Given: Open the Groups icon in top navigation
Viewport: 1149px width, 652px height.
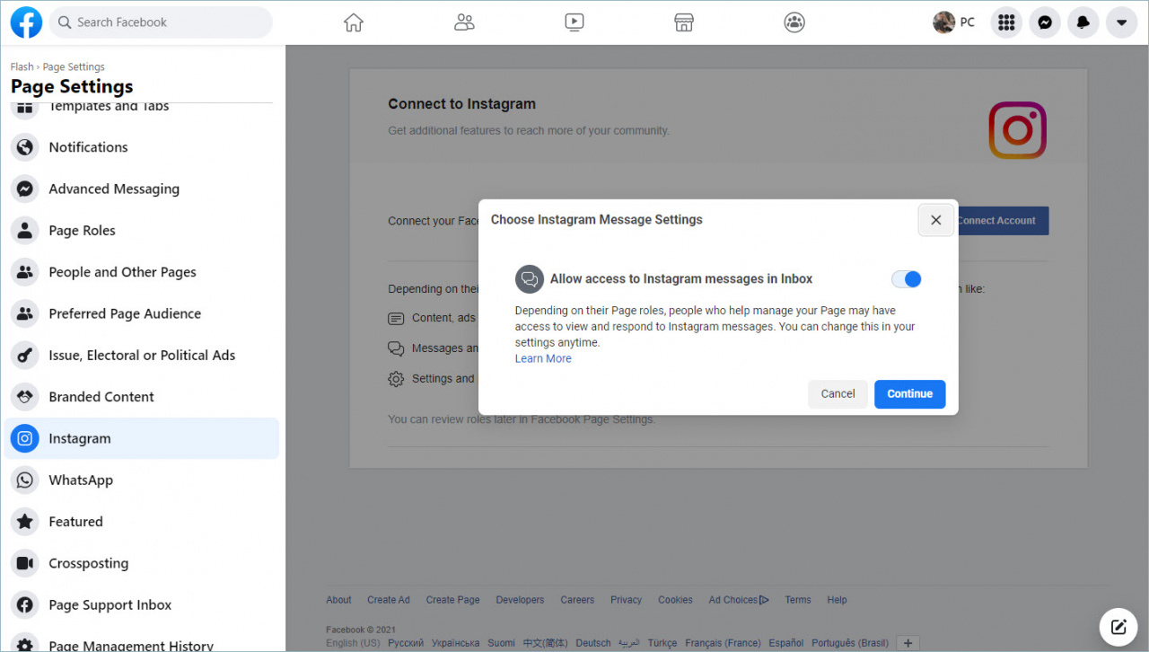Looking at the screenshot, I should tap(794, 22).
